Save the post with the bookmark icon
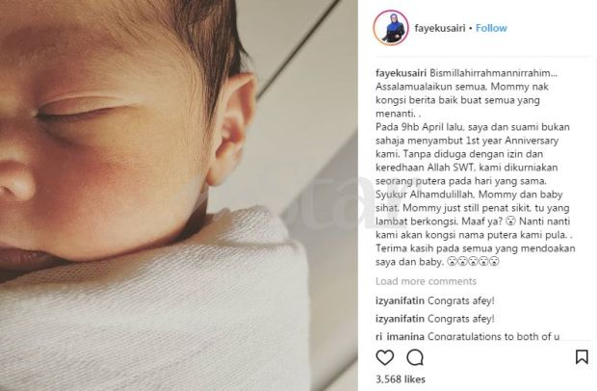Image resolution: width=597 pixels, height=391 pixels. pos(582,357)
